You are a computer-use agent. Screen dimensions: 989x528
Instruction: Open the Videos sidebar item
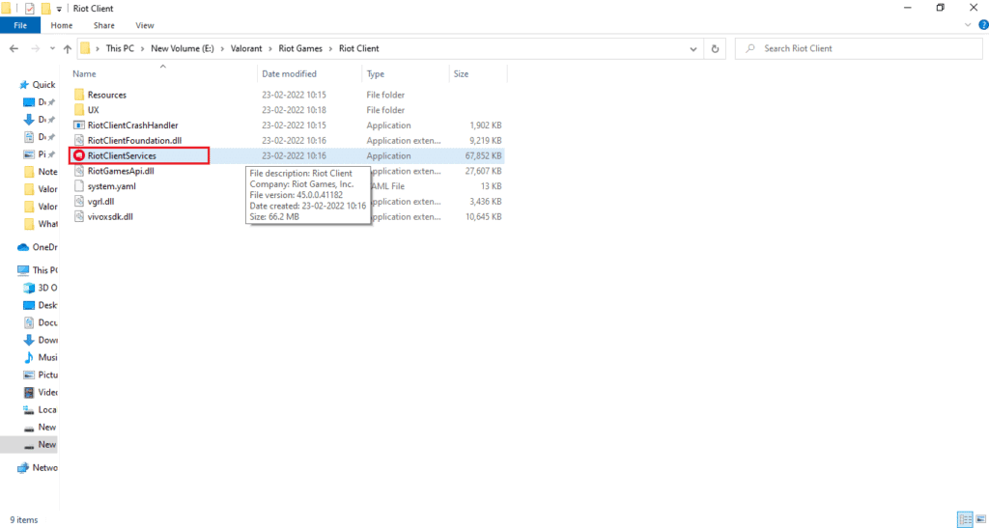click(41, 392)
